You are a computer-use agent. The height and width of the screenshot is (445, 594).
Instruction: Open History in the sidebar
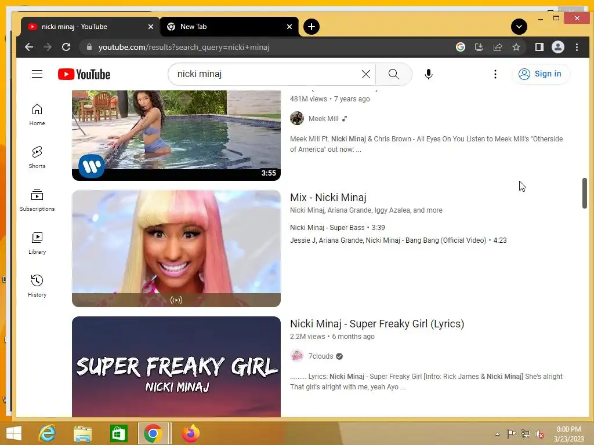37,286
